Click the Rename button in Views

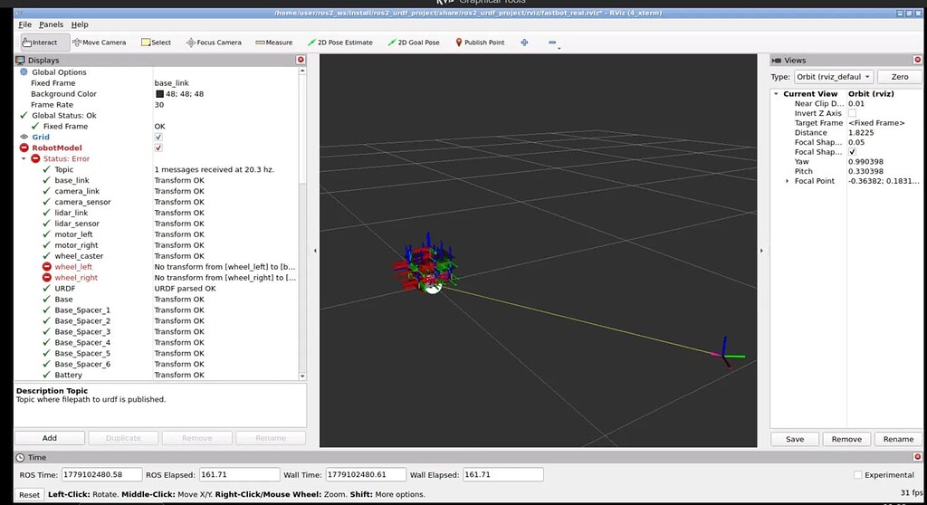click(898, 439)
